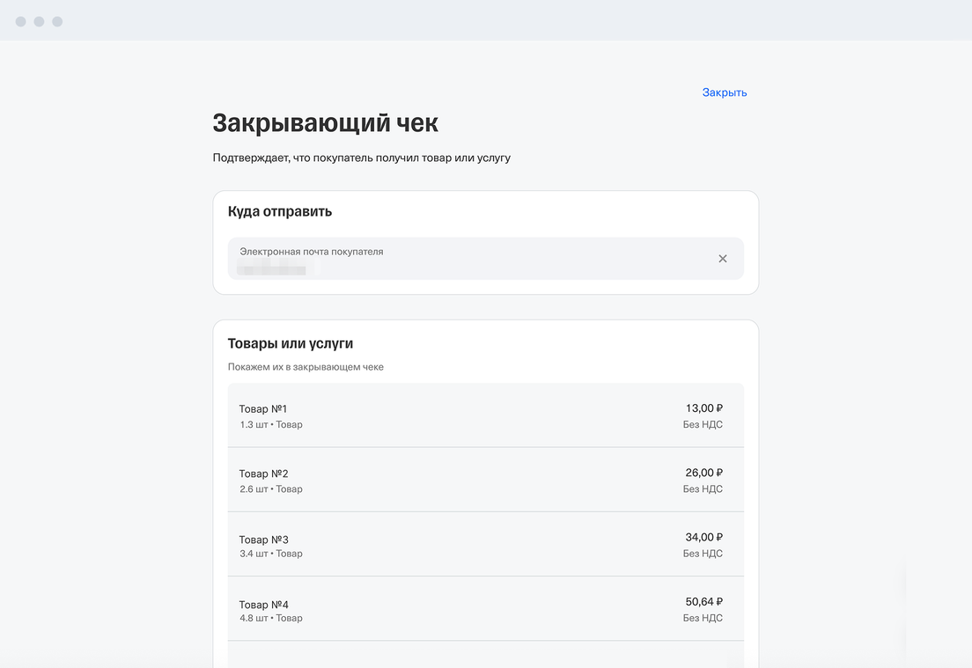Click the Куда отправить section title
This screenshot has width=972, height=668.
pos(279,212)
